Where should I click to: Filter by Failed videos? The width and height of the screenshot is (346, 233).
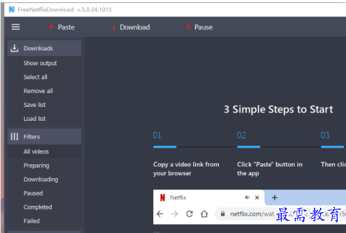coord(32,221)
